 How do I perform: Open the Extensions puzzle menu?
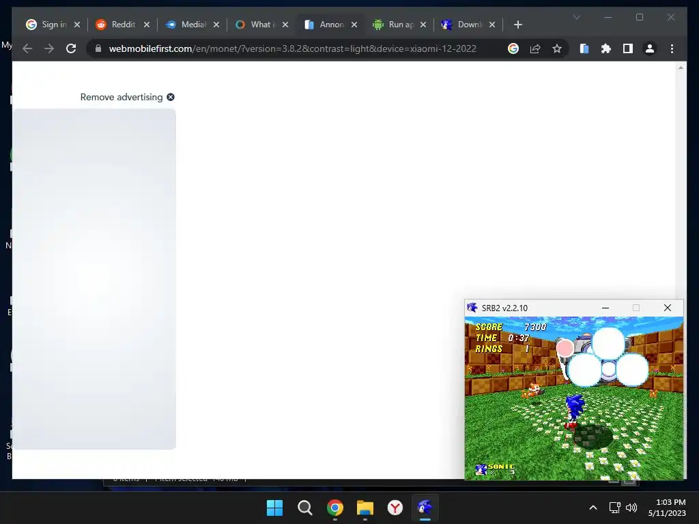[606, 48]
